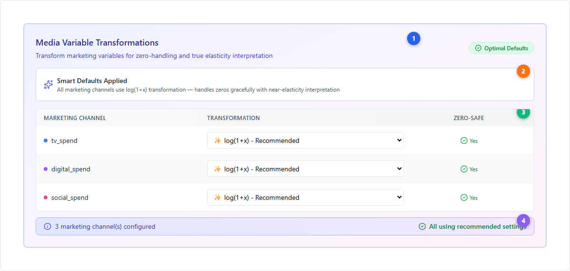The height and width of the screenshot is (271, 570).
Task: Click the Smart Defaults Applied title
Action: pos(92,81)
